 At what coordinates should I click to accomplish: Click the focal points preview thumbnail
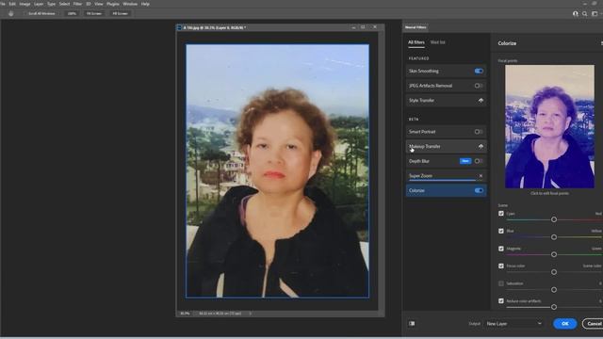tap(549, 126)
